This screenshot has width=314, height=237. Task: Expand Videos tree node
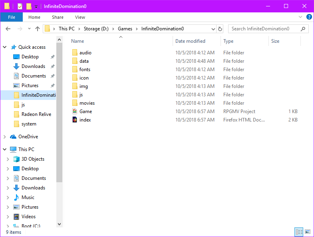click(8, 217)
